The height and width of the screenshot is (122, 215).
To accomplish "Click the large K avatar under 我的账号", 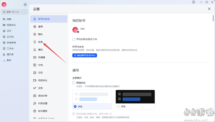I will tap(75, 30).
